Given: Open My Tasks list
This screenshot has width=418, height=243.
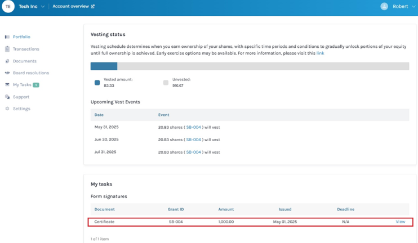Looking at the screenshot, I should pos(22,84).
